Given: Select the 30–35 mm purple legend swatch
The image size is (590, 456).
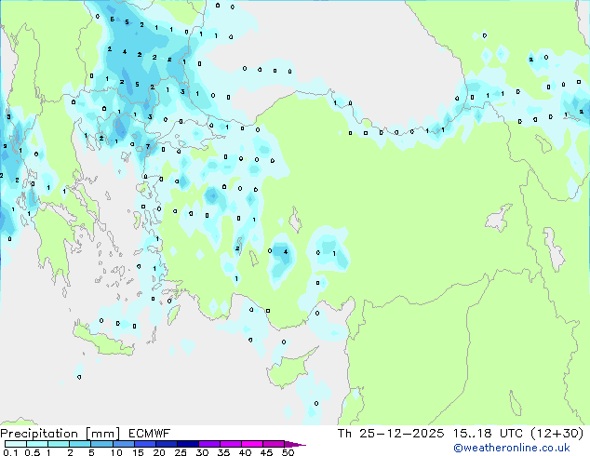Looking at the screenshot, I should [x=208, y=444].
